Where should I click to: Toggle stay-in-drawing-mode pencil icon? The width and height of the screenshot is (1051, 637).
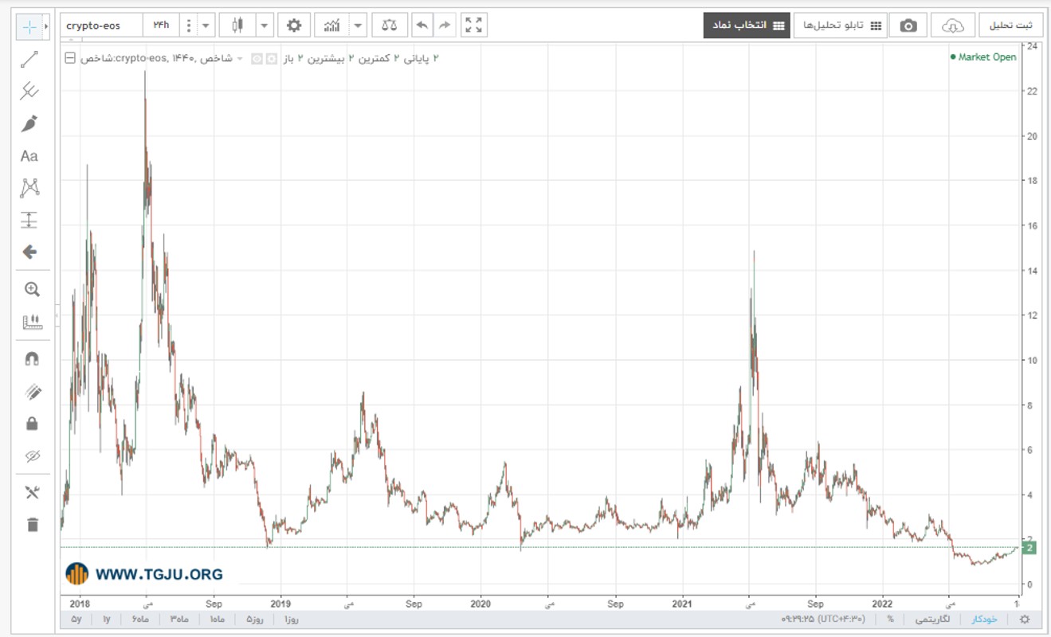(32, 392)
